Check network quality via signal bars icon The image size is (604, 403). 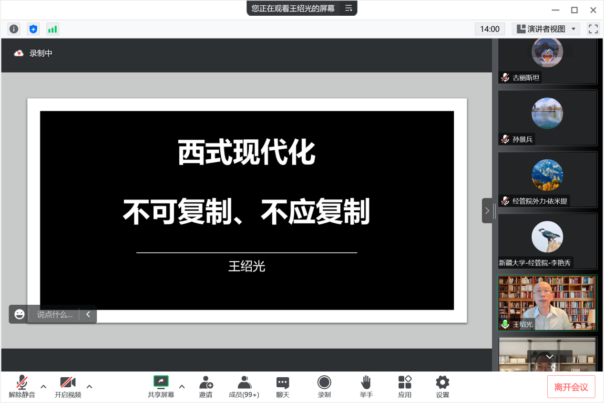52,29
